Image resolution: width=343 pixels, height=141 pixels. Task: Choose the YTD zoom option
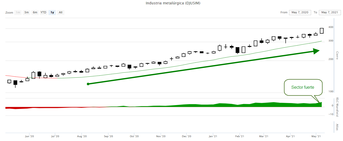[x=43, y=12]
